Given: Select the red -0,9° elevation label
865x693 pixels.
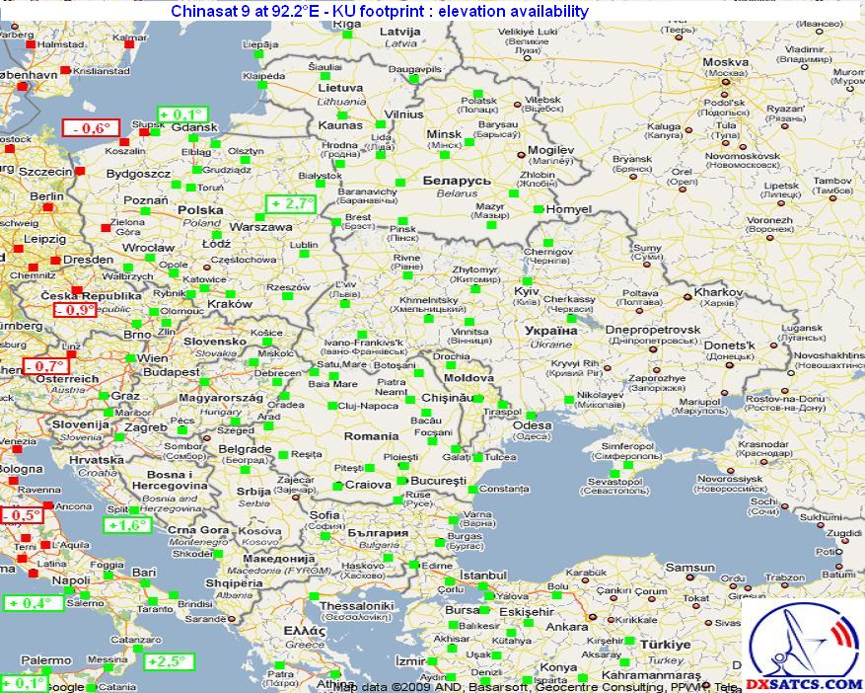Looking at the screenshot, I should [75, 309].
